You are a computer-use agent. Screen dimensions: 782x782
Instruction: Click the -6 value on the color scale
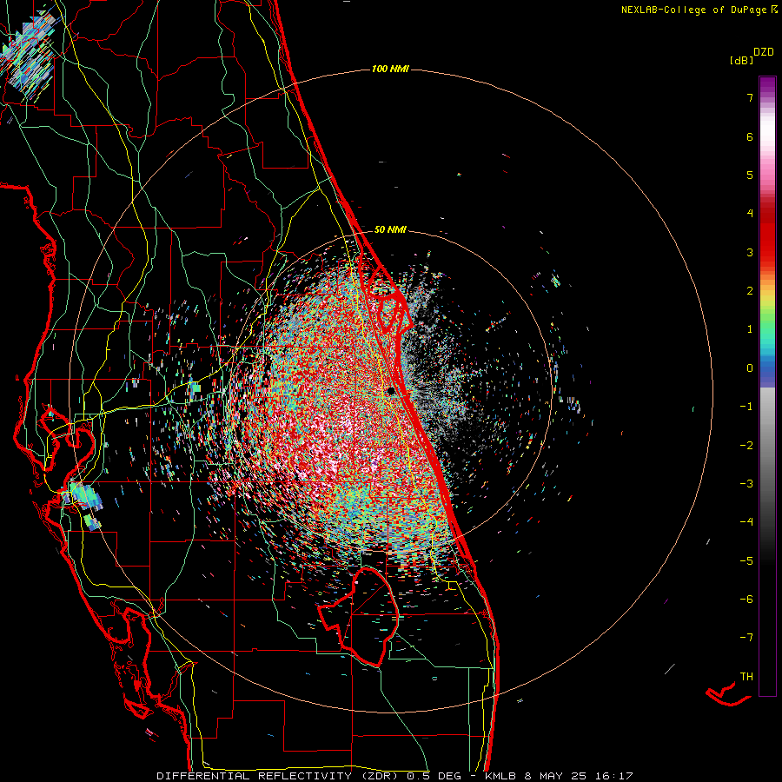click(746, 600)
